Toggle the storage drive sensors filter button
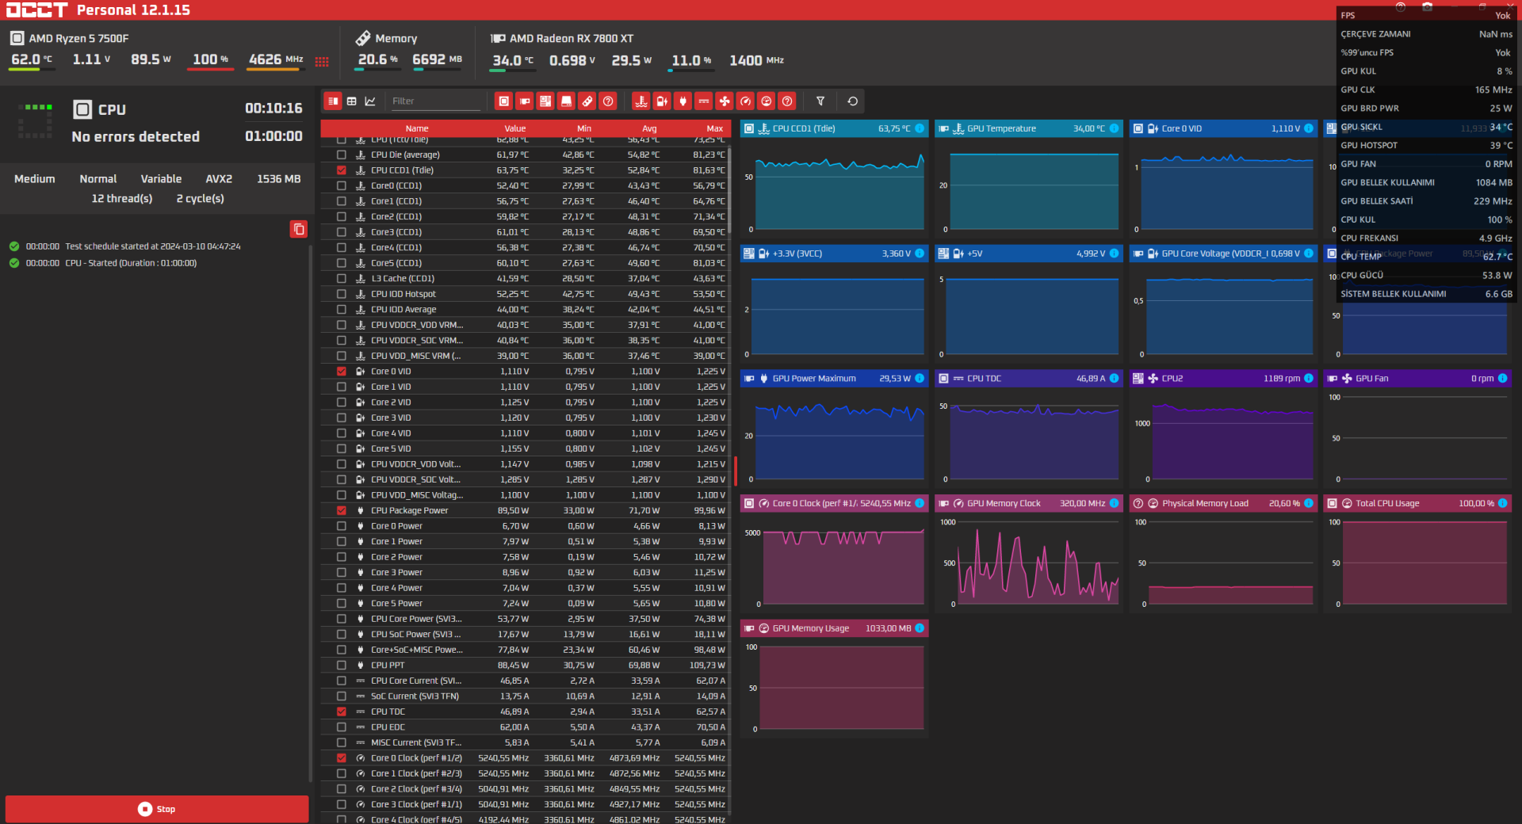Image resolution: width=1522 pixels, height=824 pixels. tap(566, 101)
